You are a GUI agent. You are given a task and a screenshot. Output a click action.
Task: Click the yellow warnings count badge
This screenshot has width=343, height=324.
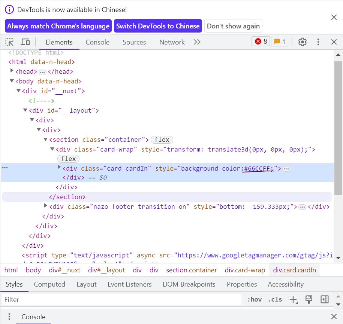280,42
